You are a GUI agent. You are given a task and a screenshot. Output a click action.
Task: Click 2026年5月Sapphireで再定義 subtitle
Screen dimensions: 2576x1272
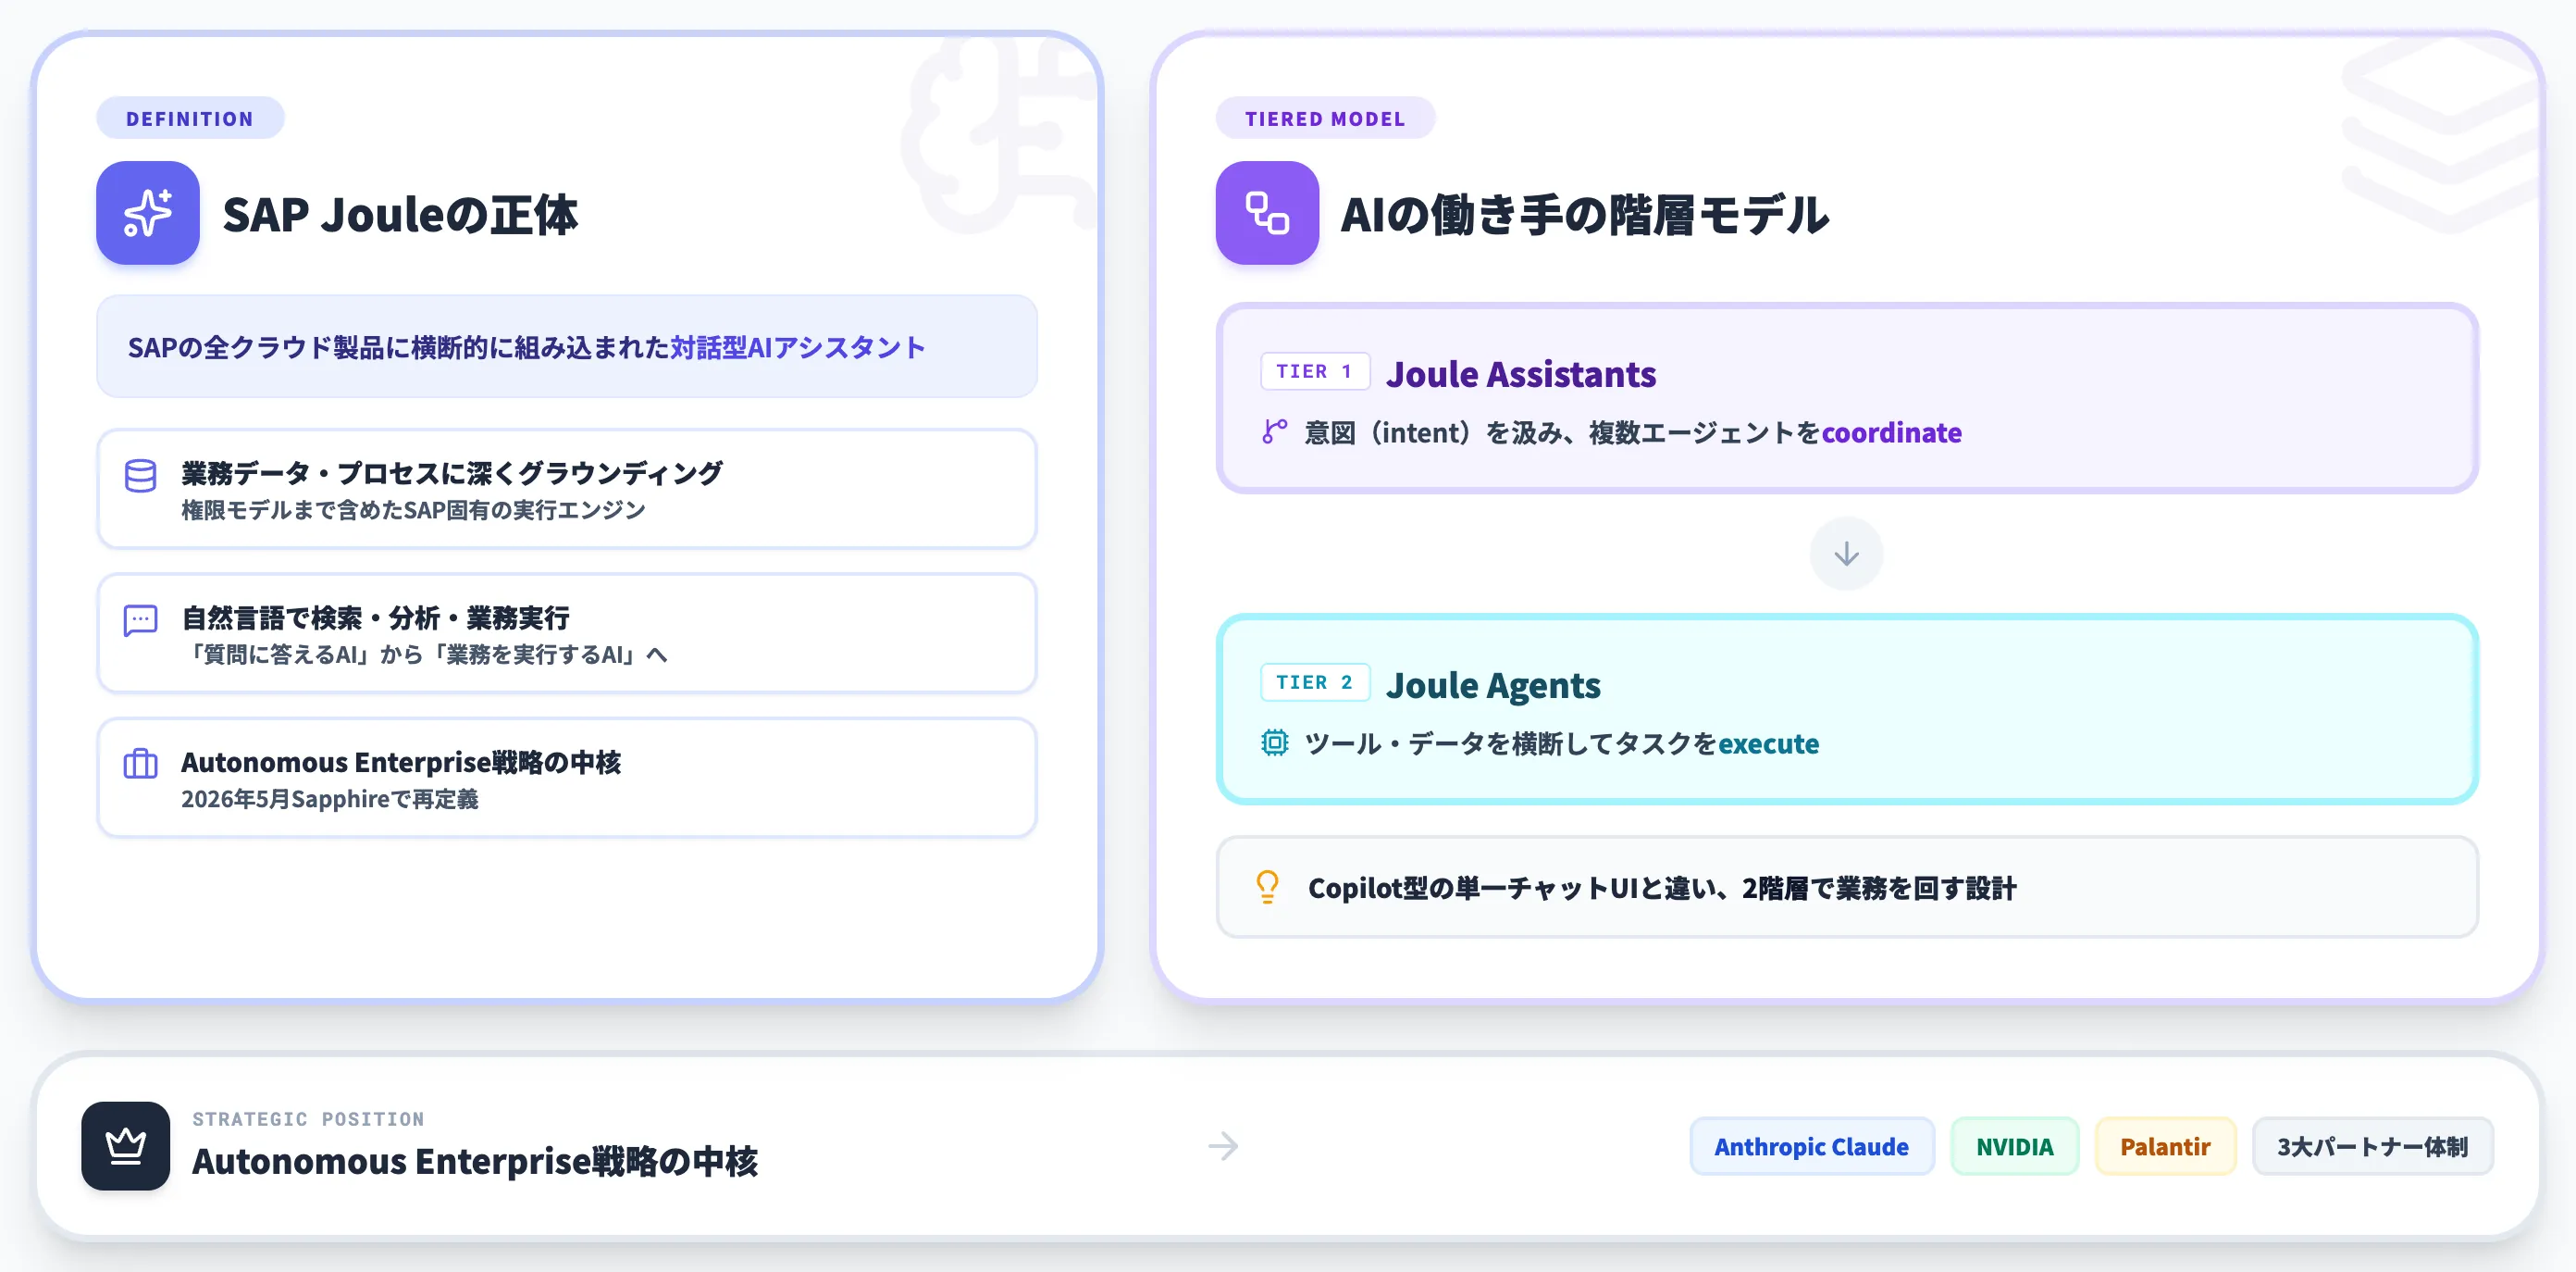(329, 799)
